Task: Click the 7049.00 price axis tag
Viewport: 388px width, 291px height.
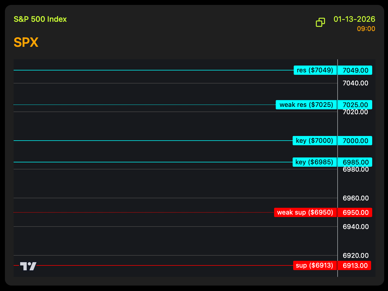Action: click(355, 70)
